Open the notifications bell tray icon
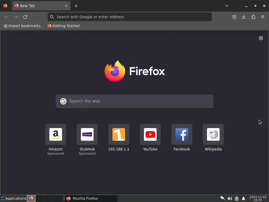This screenshot has width=269, height=202. [244, 199]
